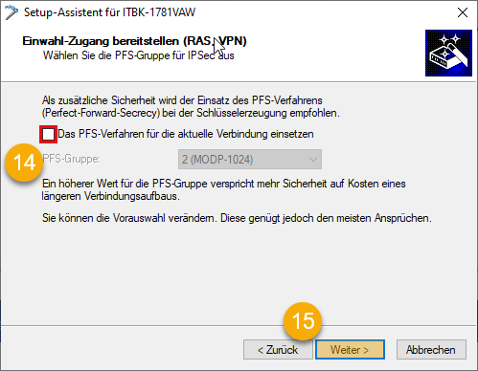Click the title text Setup-Assistent für ITBK-1781VAW
Screen dimensions: 478x371
pos(109,12)
